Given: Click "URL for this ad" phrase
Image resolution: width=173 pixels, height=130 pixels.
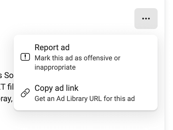Looking at the screenshot, I should [x=112, y=99].
